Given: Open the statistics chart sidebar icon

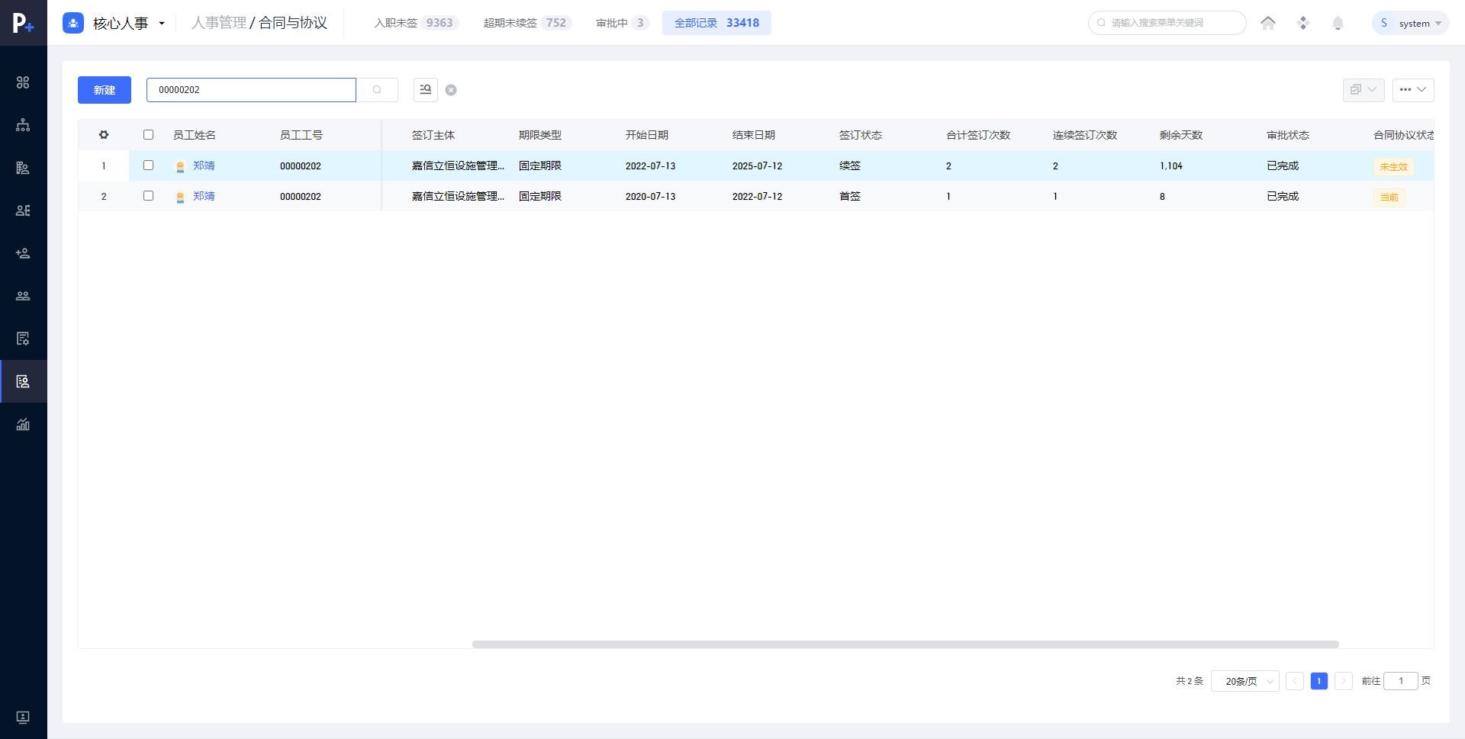Looking at the screenshot, I should click(23, 425).
